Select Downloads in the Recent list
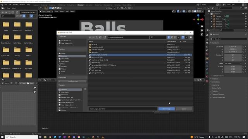This screenshot has width=248, height=139. click(x=65, y=92)
